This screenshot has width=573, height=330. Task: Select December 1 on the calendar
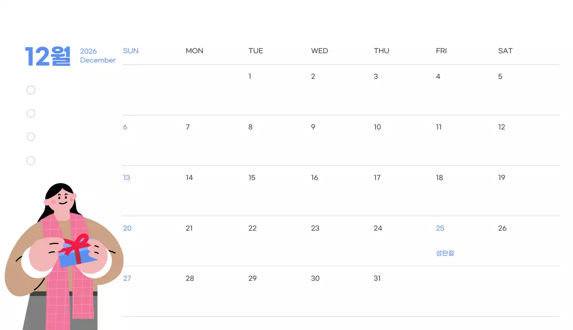pos(250,77)
